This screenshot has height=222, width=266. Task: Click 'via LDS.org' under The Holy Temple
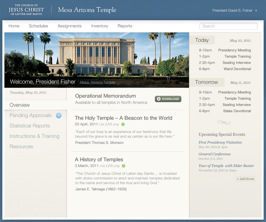click(x=109, y=124)
